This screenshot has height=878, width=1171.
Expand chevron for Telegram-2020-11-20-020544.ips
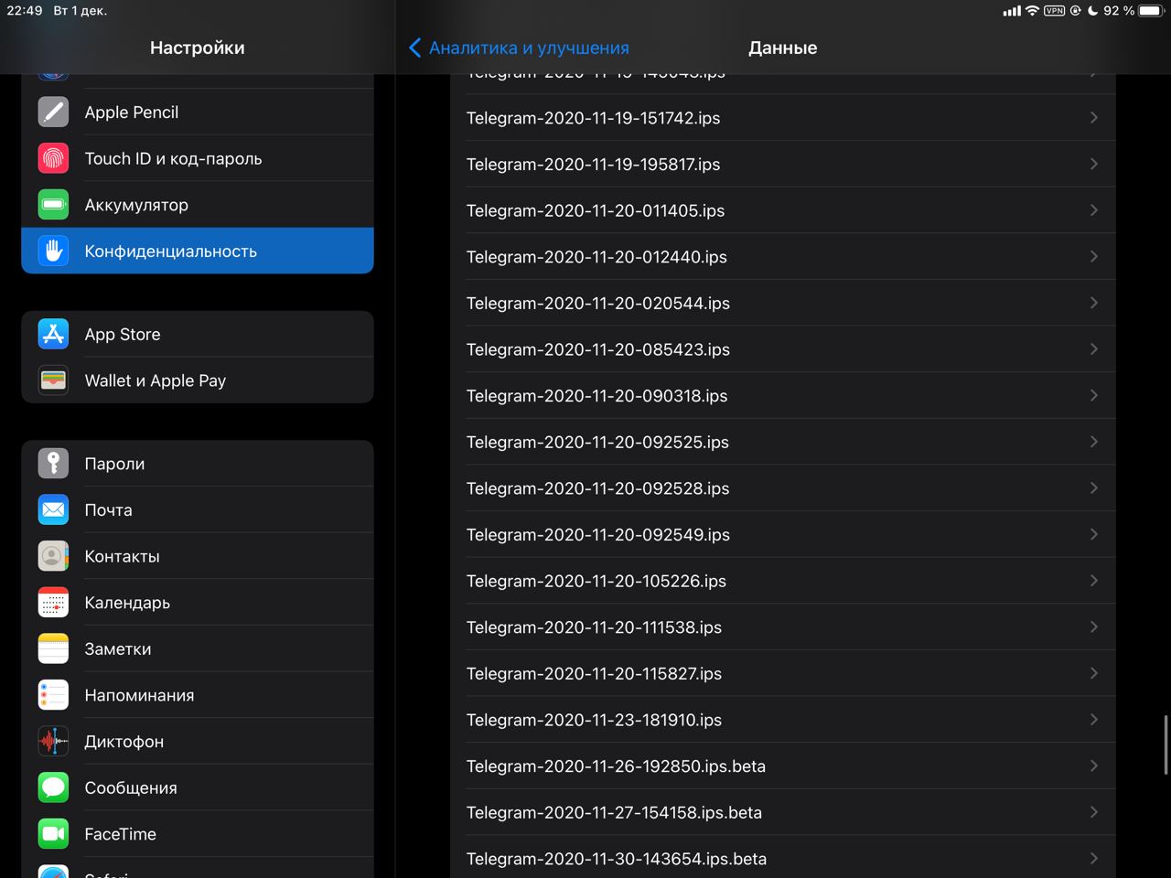coord(1093,303)
